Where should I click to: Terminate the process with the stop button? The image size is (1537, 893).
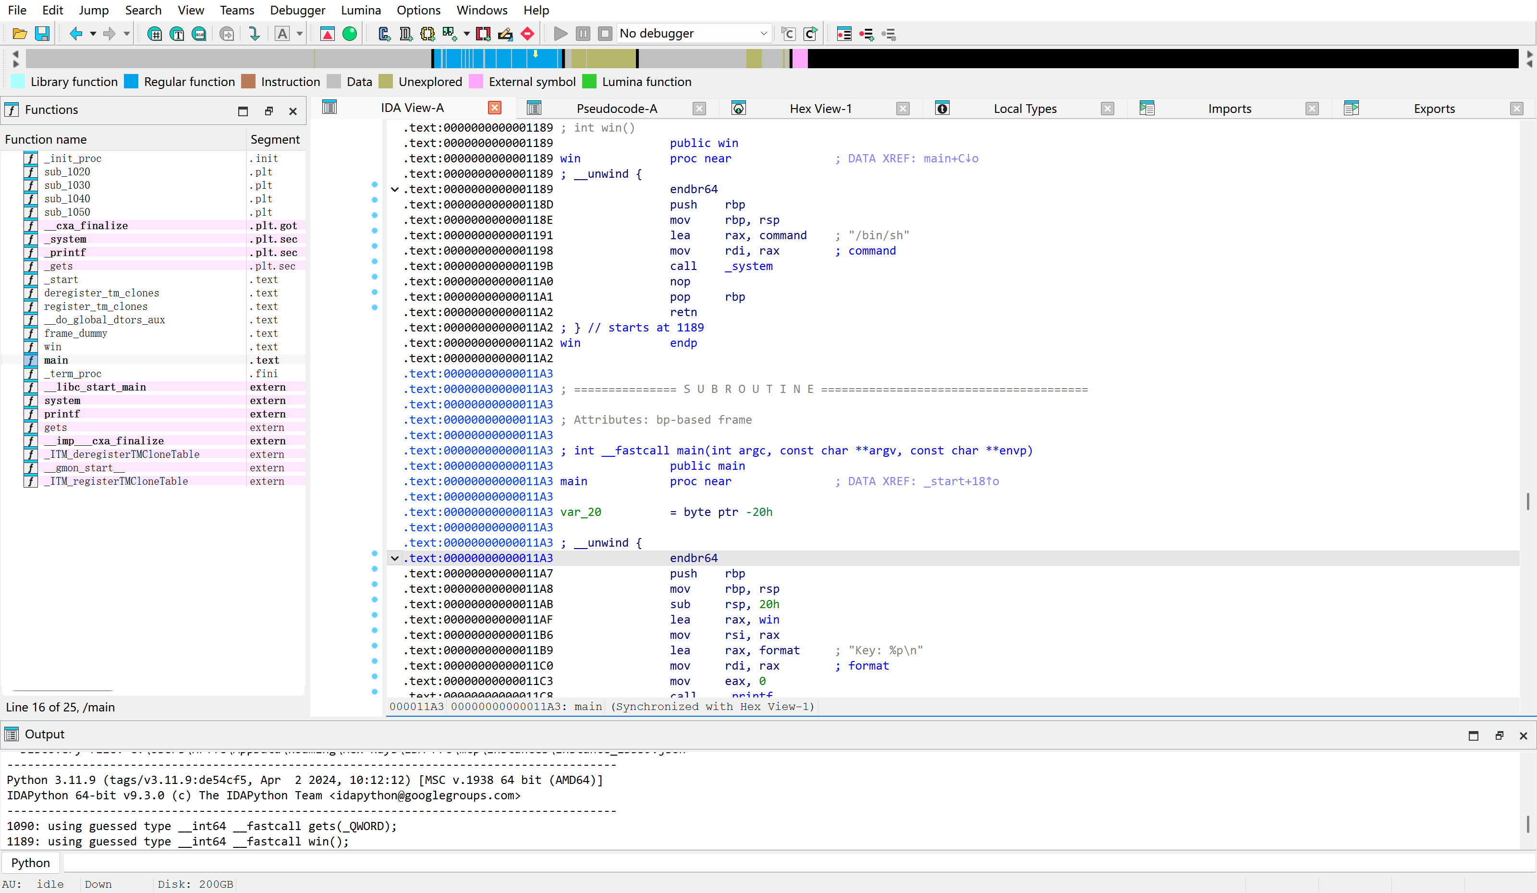point(605,34)
